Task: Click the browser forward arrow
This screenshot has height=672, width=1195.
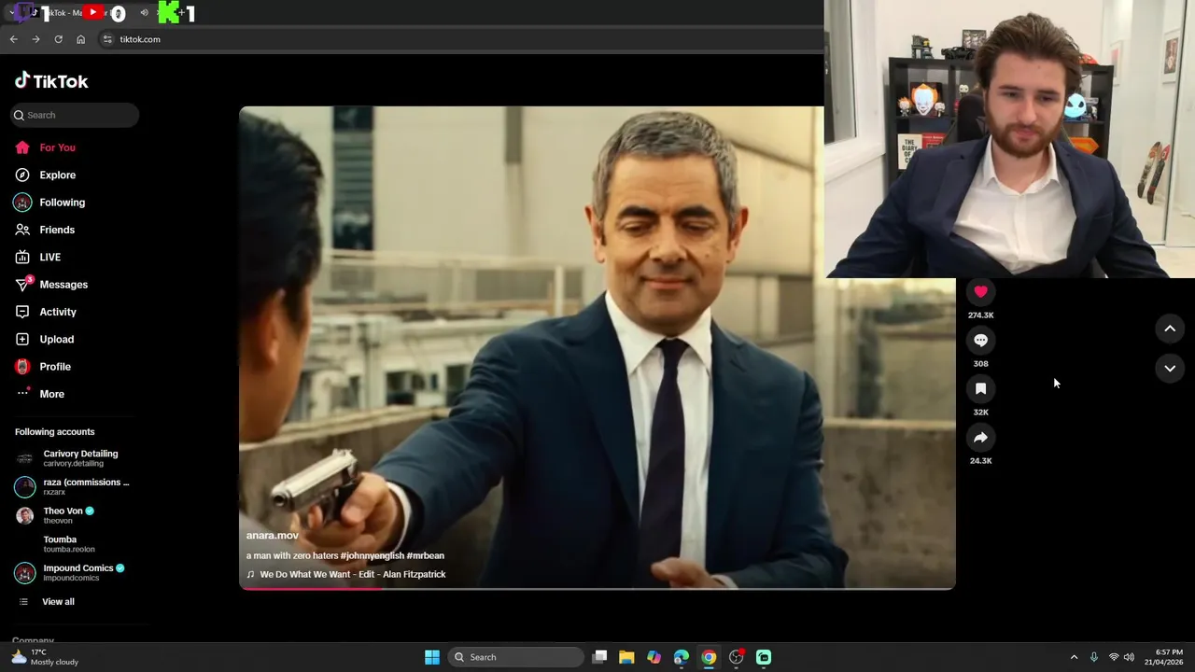Action: tap(35, 39)
